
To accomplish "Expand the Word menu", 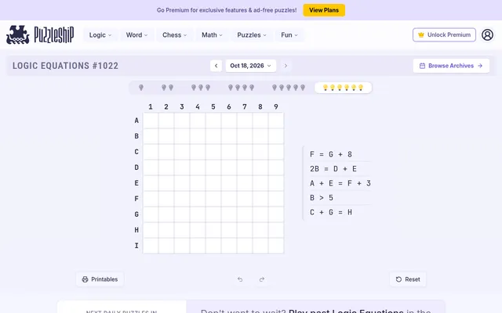I will [x=136, y=34].
